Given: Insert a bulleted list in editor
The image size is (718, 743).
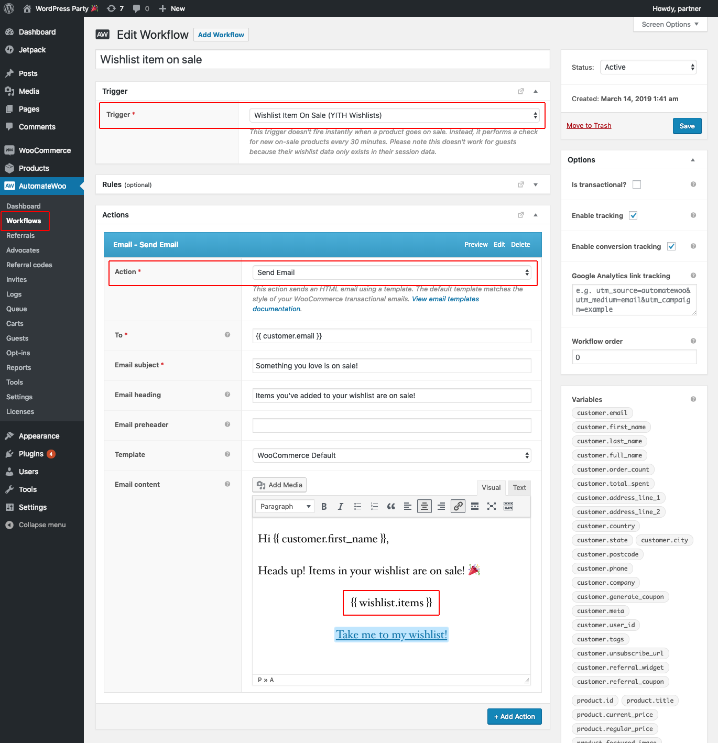Looking at the screenshot, I should point(357,506).
